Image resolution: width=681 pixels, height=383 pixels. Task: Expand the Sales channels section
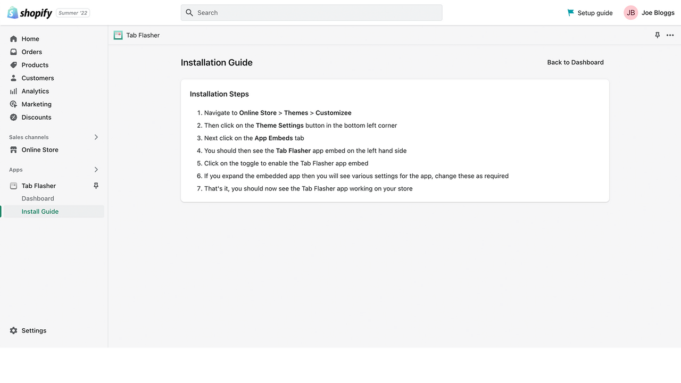[96, 137]
